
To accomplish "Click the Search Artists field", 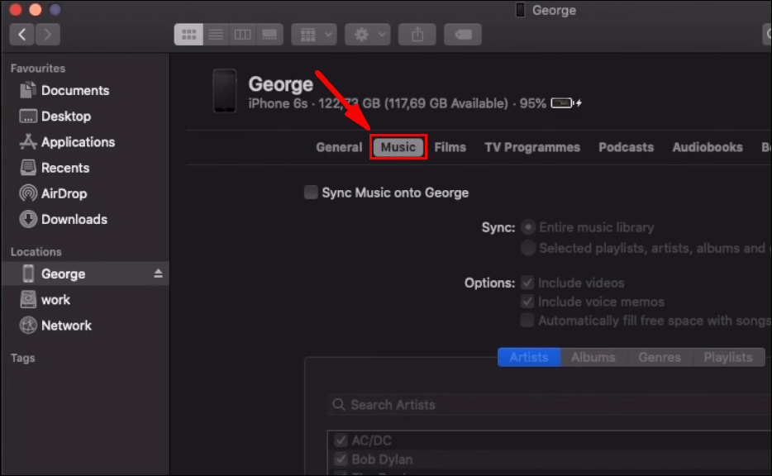I will click(549, 405).
